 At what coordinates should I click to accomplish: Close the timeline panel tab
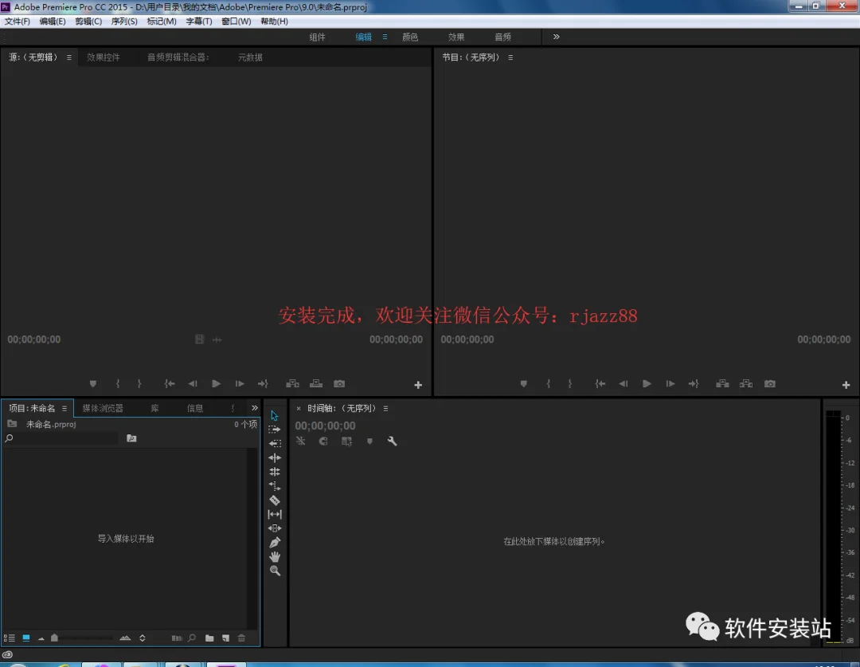click(x=299, y=409)
